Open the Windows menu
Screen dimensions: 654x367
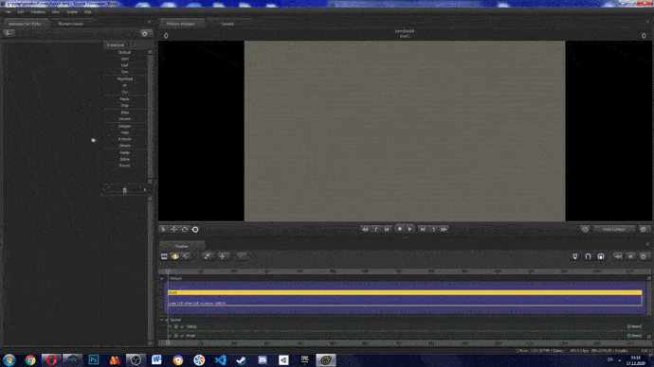pyautogui.click(x=38, y=12)
